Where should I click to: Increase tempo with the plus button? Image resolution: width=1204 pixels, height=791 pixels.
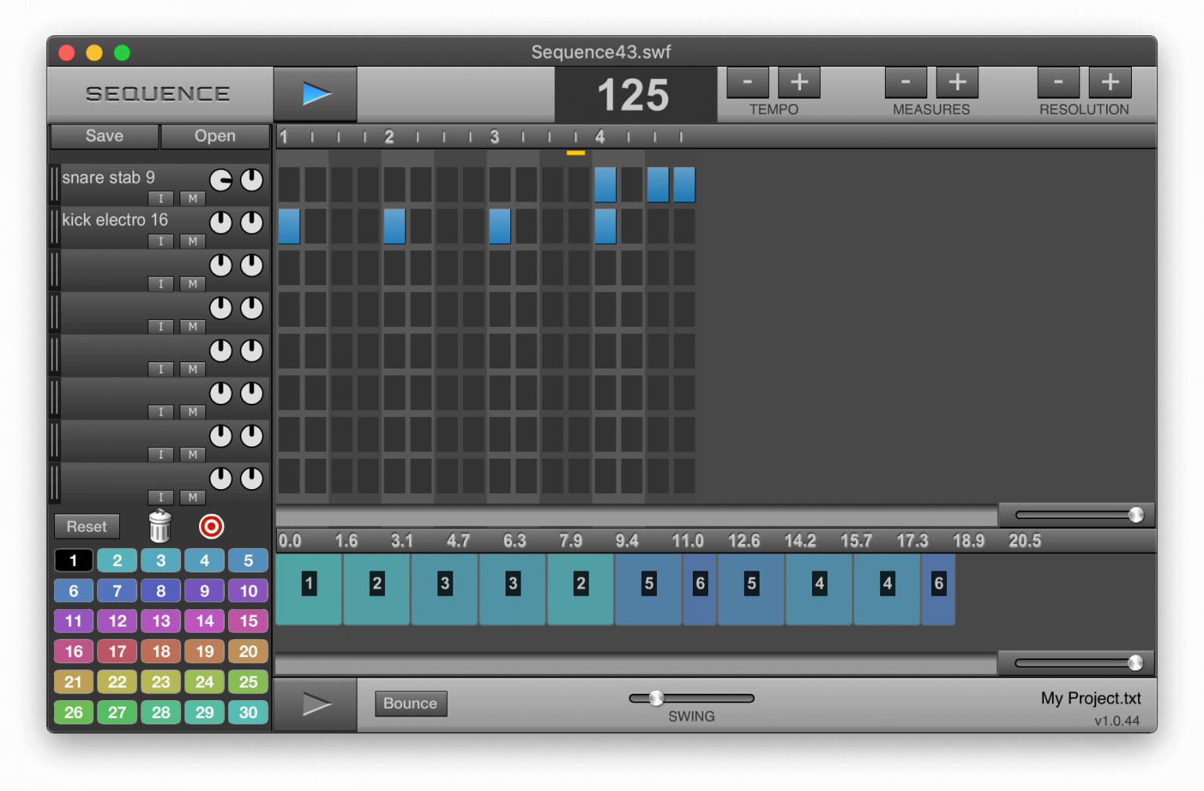[799, 82]
